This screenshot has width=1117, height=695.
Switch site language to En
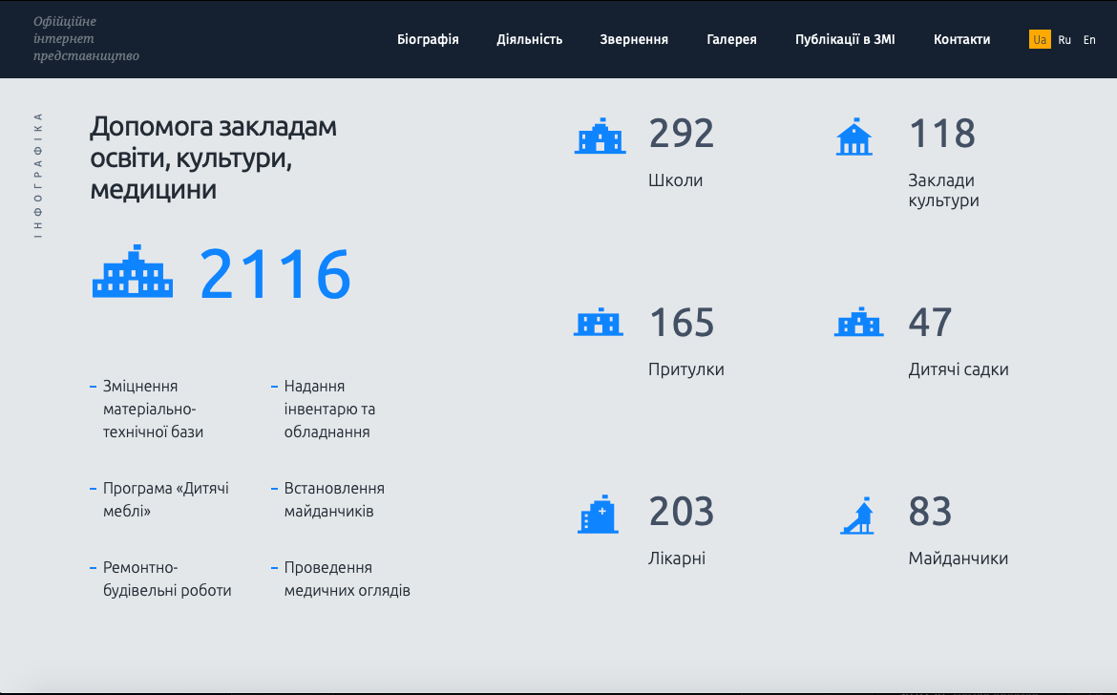point(1089,40)
